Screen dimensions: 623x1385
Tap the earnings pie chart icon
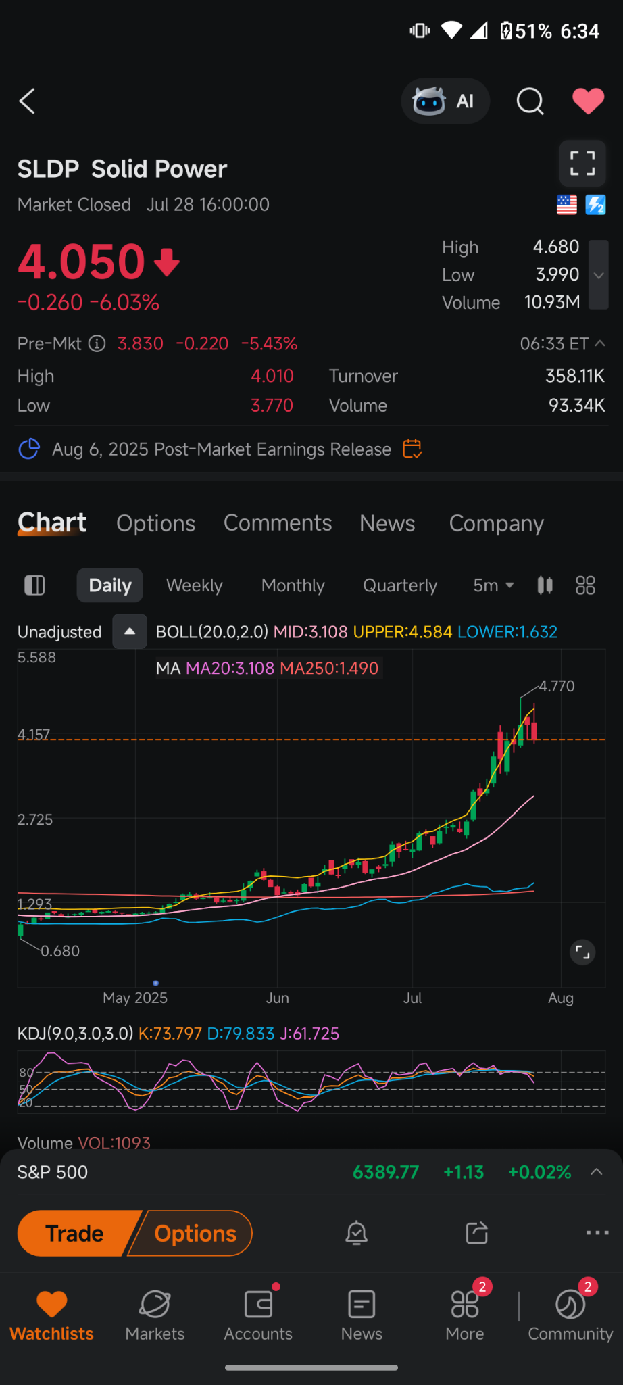tap(29, 449)
